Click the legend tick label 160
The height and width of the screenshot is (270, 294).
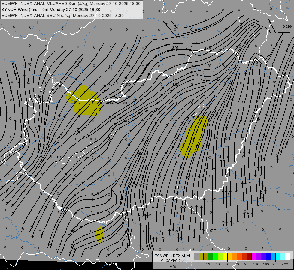click(266, 264)
